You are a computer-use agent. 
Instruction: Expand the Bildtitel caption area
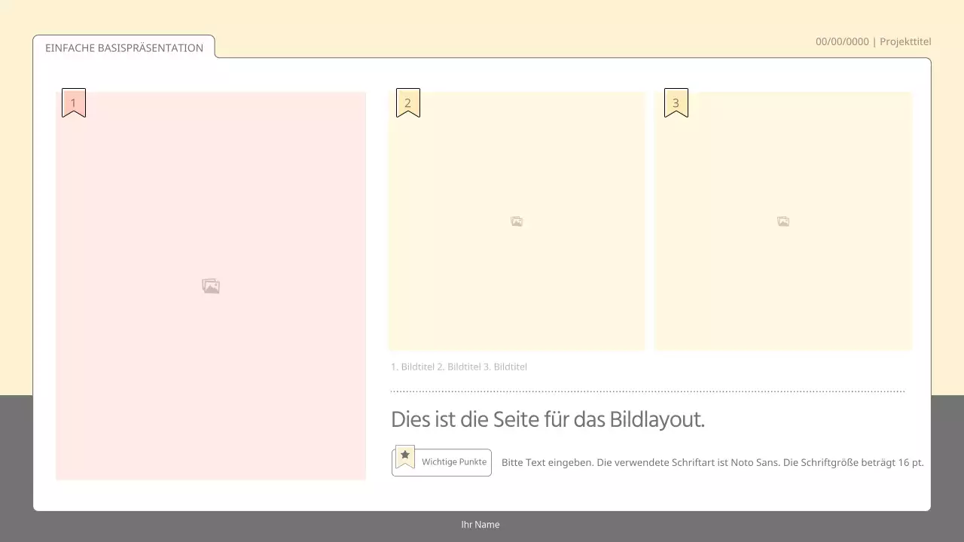(459, 367)
